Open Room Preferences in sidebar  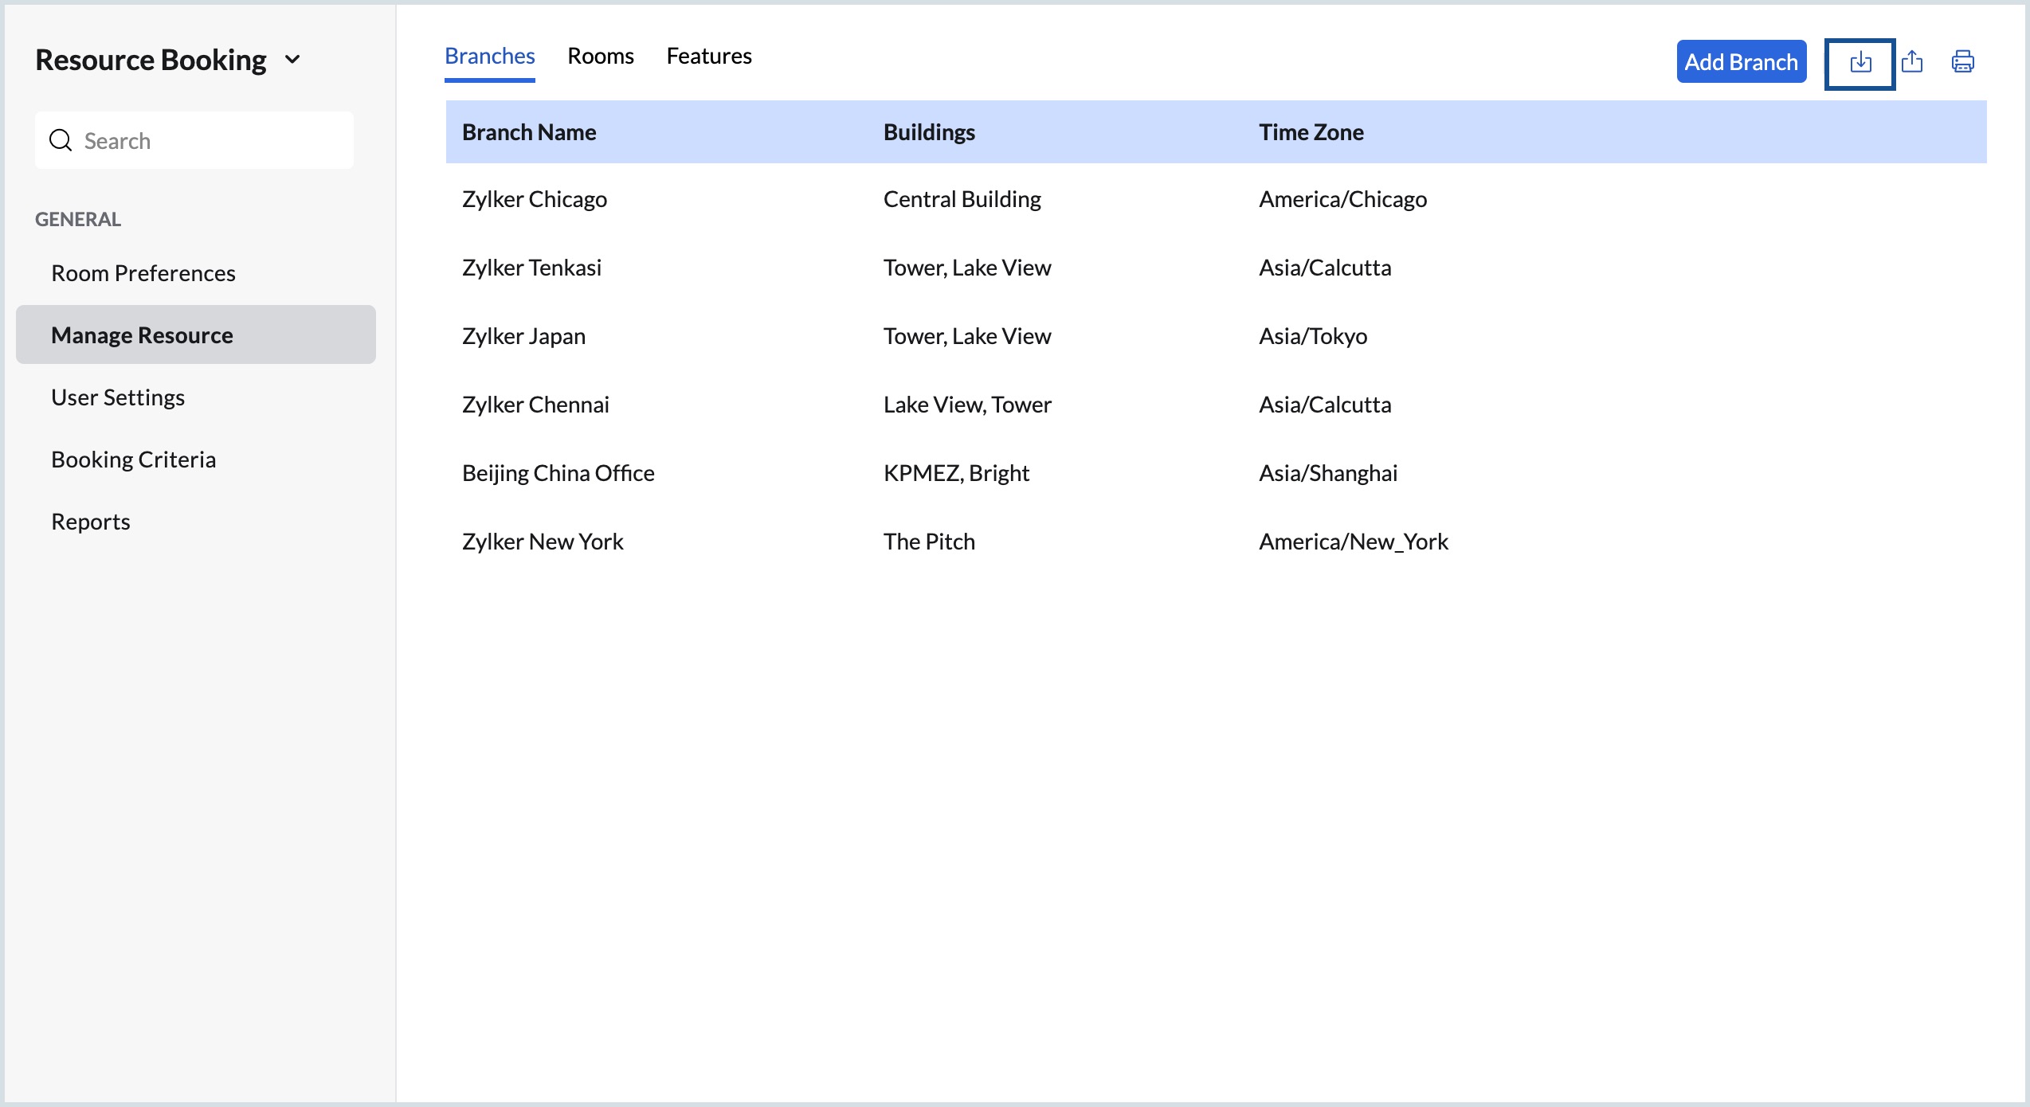(x=143, y=273)
